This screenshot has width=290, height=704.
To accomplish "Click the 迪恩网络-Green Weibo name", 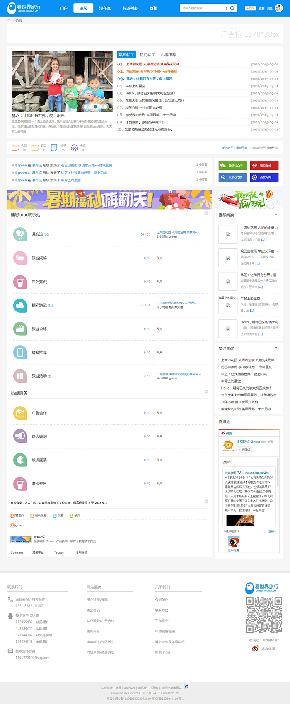I will pyautogui.click(x=248, y=441).
